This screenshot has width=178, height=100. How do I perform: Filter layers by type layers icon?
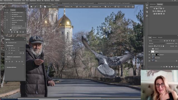coord(169,41)
